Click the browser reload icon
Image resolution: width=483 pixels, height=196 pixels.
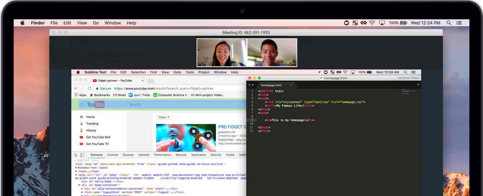(90, 88)
